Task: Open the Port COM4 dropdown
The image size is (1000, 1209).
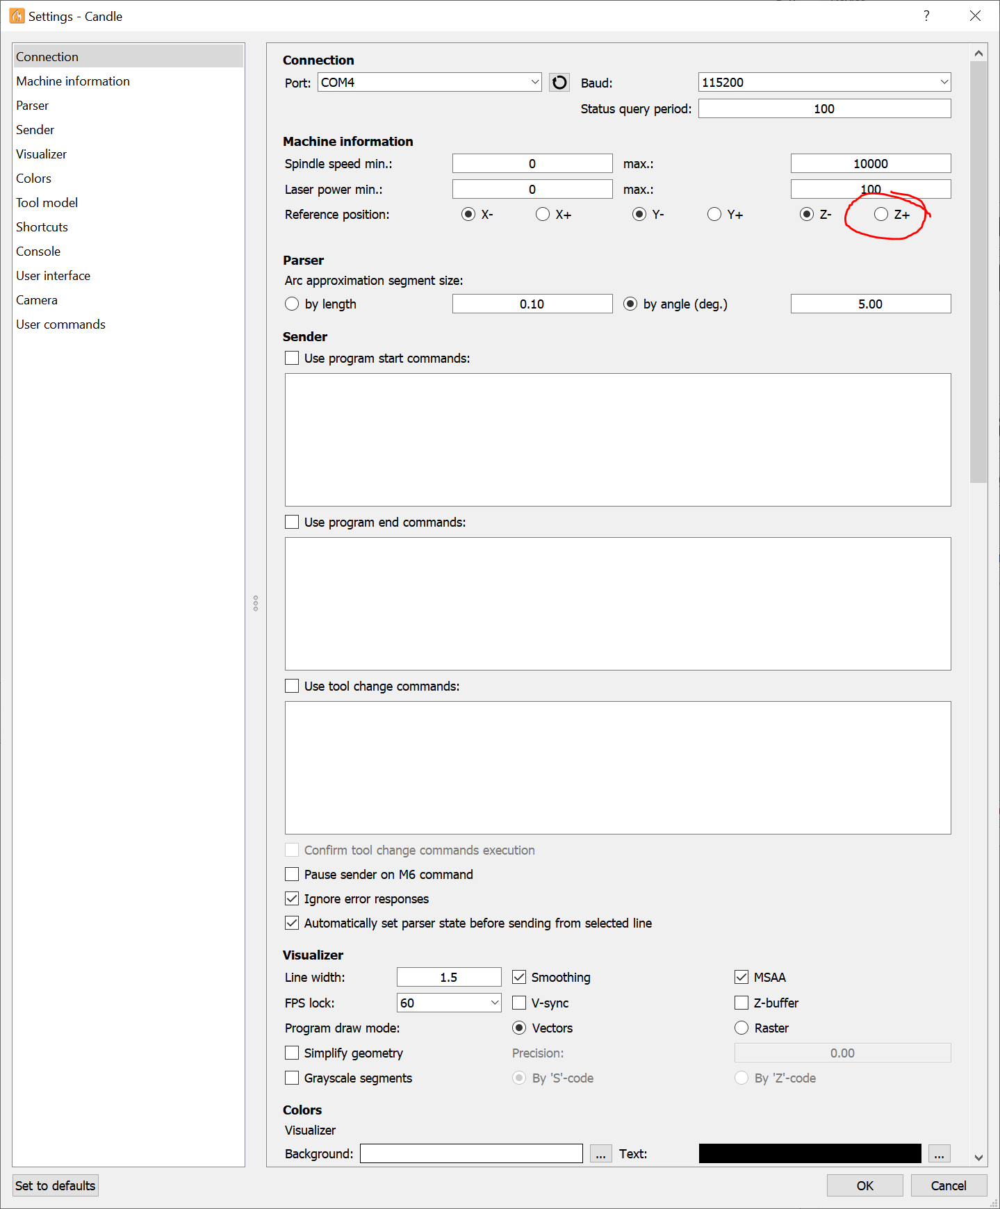Action: tap(429, 83)
